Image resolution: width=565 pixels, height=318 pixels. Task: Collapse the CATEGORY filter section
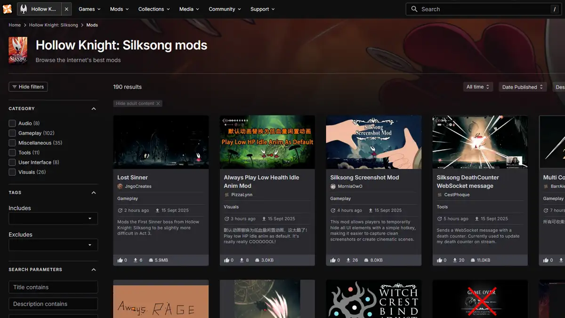(93, 109)
